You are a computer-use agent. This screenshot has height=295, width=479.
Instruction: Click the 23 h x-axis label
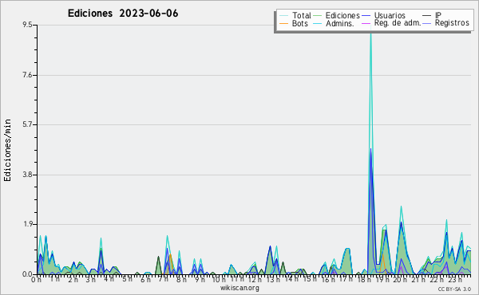tap(454, 280)
